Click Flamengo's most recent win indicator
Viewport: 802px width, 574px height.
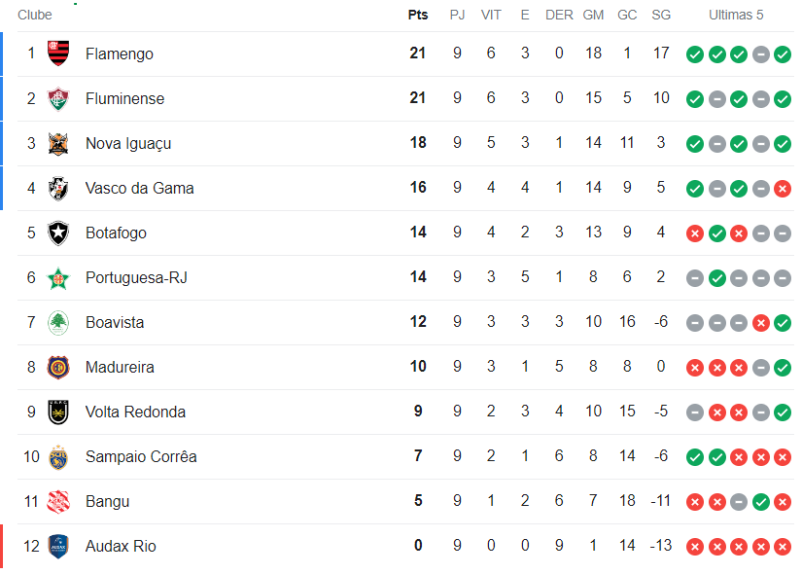783,54
